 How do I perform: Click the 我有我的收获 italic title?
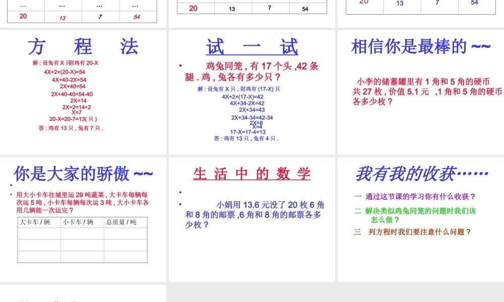click(422, 174)
